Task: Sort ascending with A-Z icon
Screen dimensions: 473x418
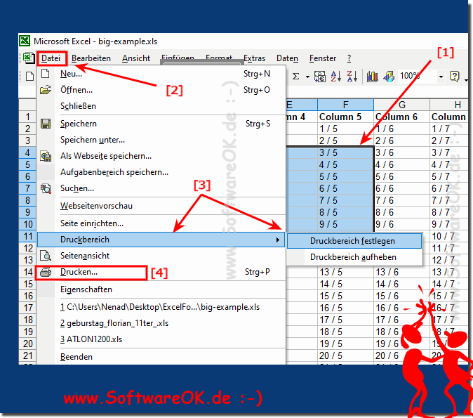Action: point(335,77)
